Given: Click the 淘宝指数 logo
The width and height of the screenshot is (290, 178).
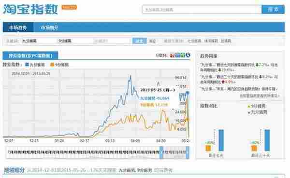Looking at the screenshot, I should (30, 9).
